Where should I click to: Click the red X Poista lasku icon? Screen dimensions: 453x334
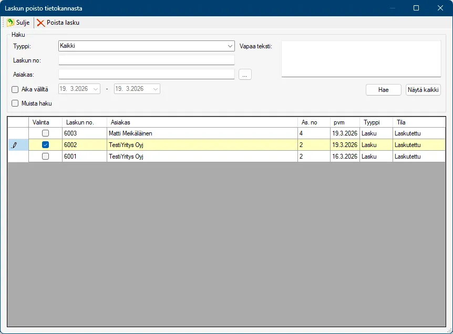pos(40,23)
